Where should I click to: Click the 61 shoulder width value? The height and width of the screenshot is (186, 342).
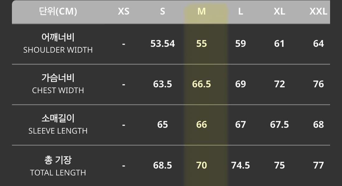coord(279,44)
